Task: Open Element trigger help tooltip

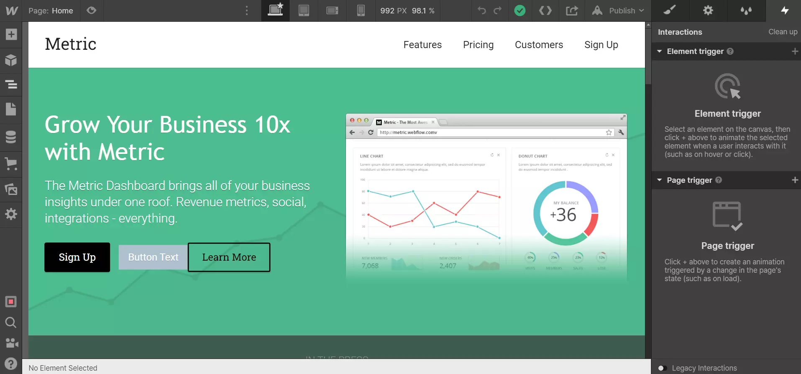Action: pos(730,51)
